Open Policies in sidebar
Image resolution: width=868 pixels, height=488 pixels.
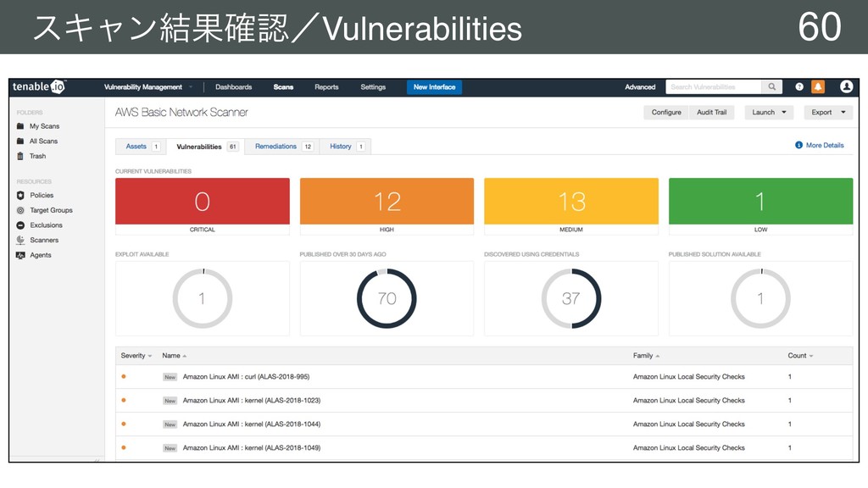[x=42, y=196]
